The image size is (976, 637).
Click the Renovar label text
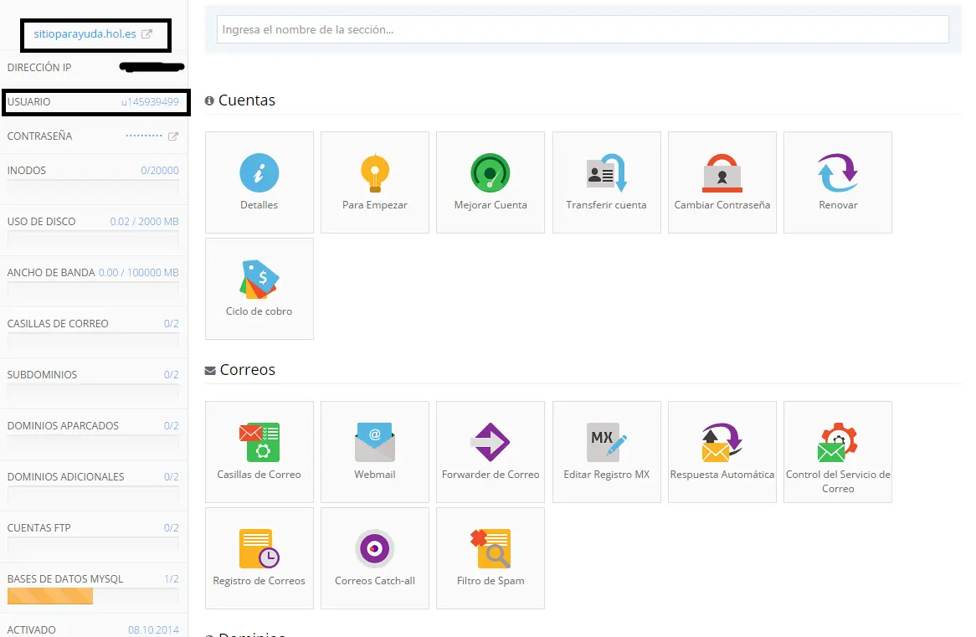(838, 205)
